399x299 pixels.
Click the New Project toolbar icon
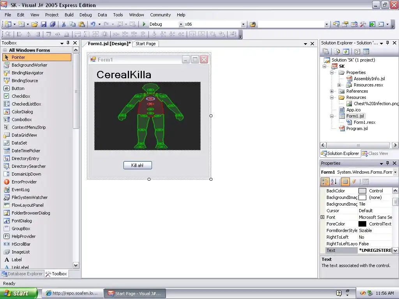[x=8, y=24]
